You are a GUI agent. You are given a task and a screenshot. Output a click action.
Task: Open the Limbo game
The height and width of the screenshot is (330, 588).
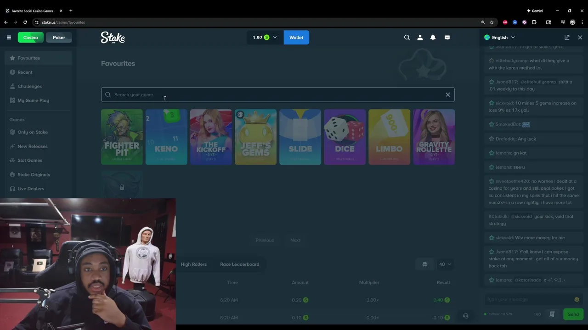[x=389, y=137]
